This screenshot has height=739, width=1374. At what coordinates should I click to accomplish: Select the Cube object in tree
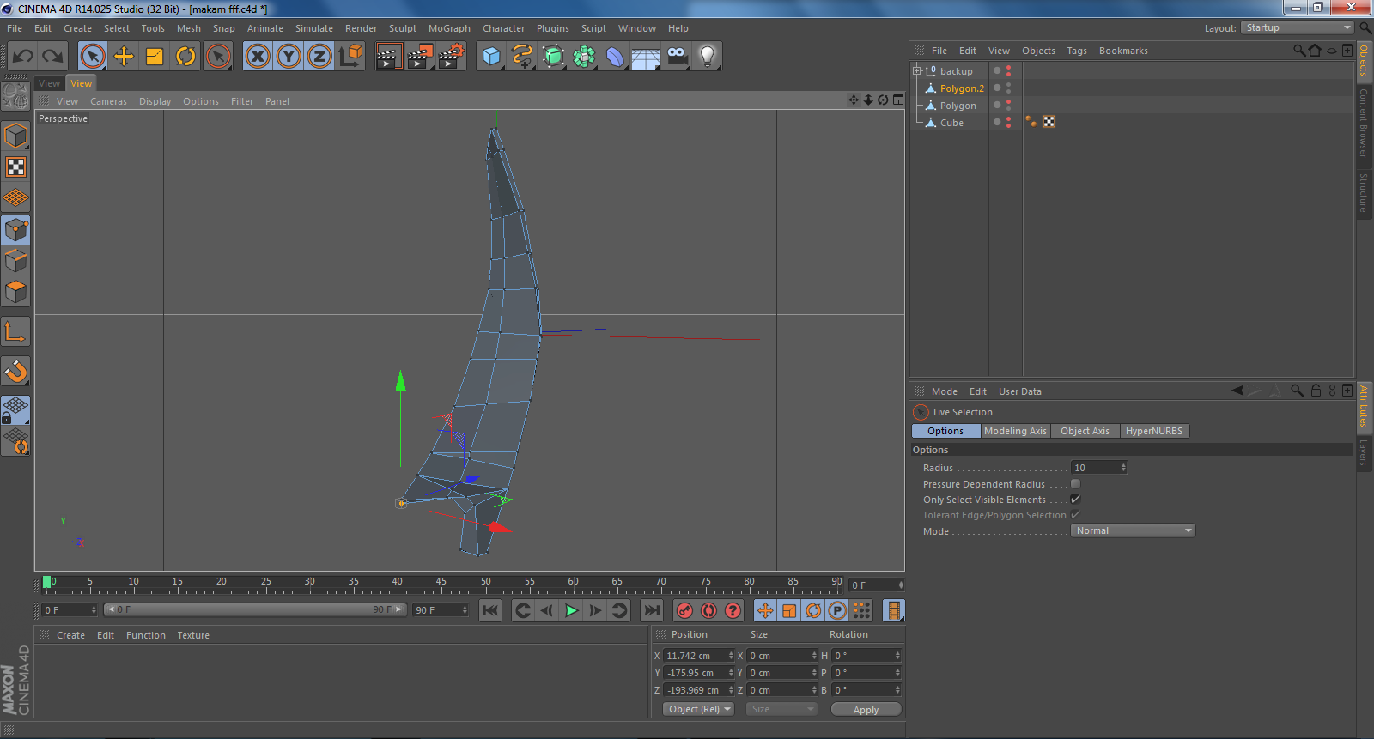pyautogui.click(x=951, y=123)
